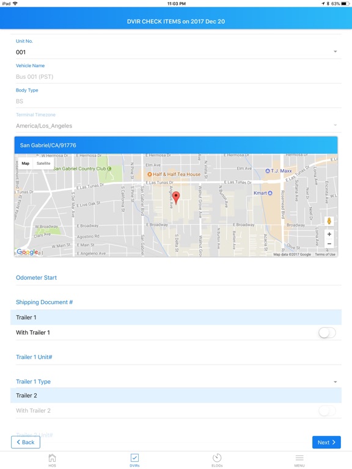
Task: Click DVIR CHECK ITEMS title
Action: click(x=176, y=21)
